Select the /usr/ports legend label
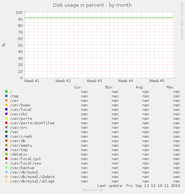 pos(21,119)
